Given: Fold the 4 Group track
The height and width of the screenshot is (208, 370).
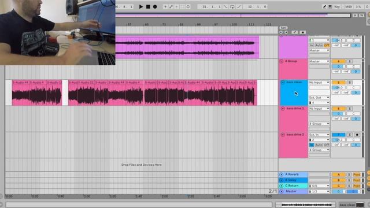Looking at the screenshot, I should (x=282, y=61).
